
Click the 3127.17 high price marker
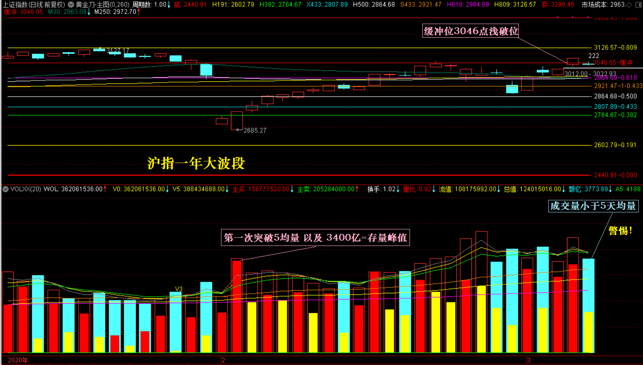[118, 51]
